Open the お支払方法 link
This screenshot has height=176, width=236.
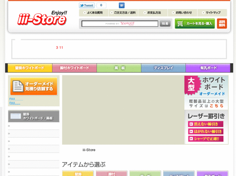tap(153, 13)
